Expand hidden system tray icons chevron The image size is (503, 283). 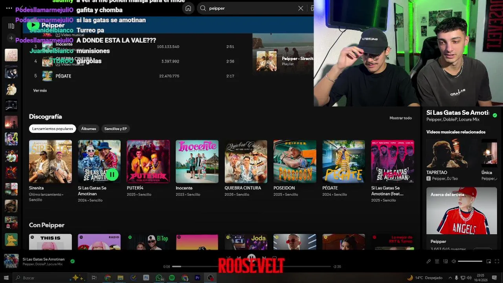pos(450,278)
